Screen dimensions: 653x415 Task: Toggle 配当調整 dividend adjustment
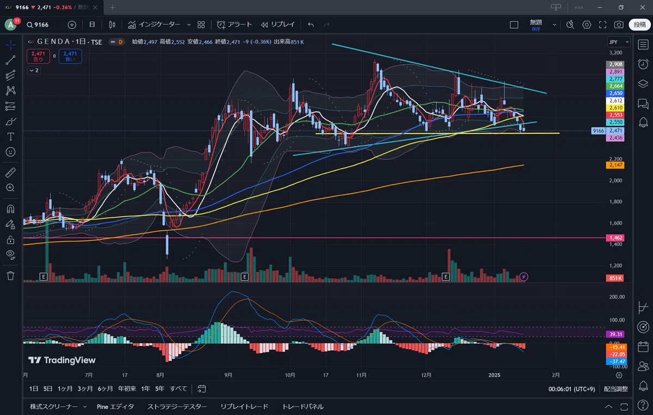tap(615, 389)
